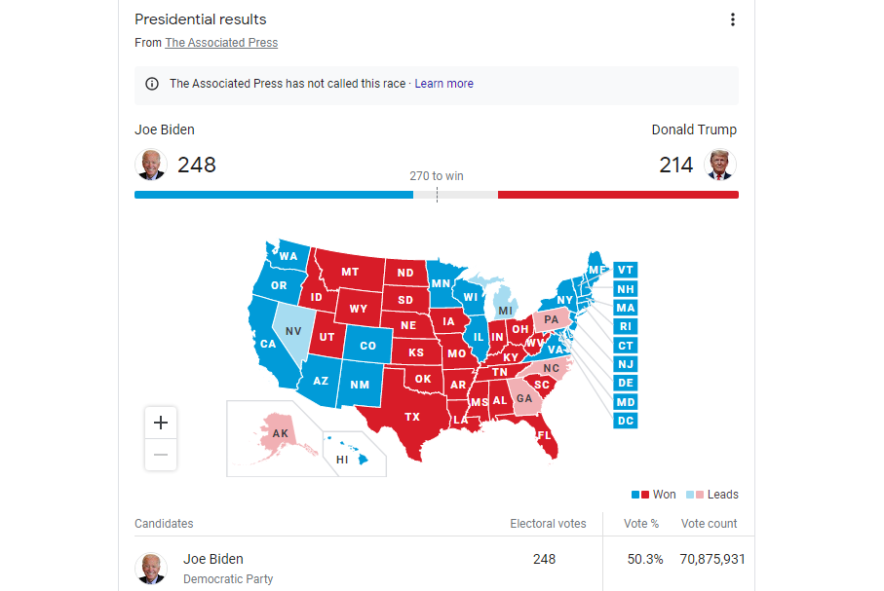This screenshot has height=591, width=884.
Task: Select the Hawaii inset on the map
Action: [x=344, y=458]
